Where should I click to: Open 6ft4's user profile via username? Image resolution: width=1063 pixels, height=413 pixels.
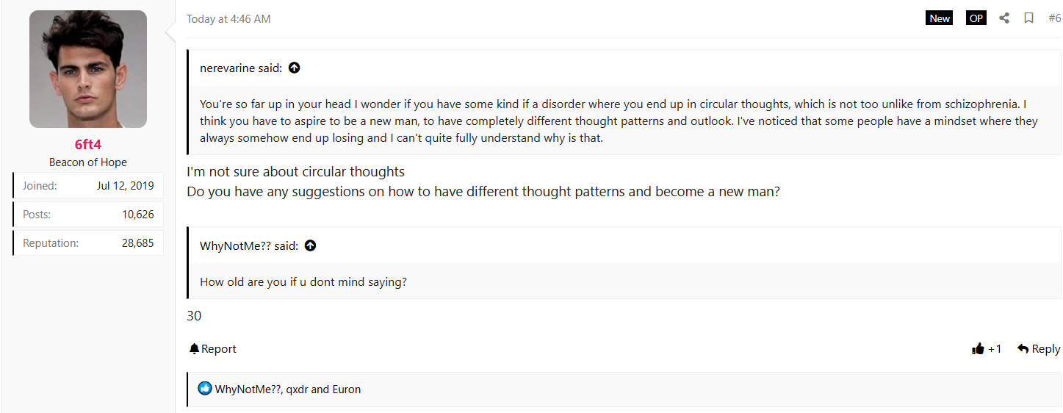click(88, 145)
